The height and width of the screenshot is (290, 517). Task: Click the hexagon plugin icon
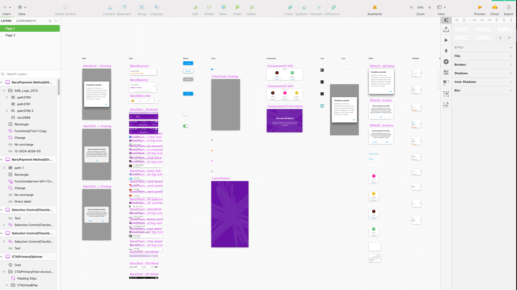pyautogui.click(x=446, y=62)
